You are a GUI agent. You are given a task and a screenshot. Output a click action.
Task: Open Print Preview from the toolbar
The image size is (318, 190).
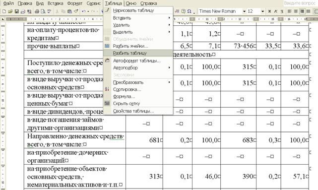(43, 11)
